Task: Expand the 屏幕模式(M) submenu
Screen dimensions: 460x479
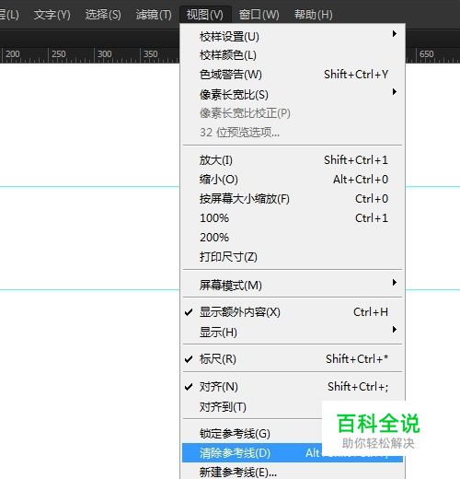Action: coord(293,285)
